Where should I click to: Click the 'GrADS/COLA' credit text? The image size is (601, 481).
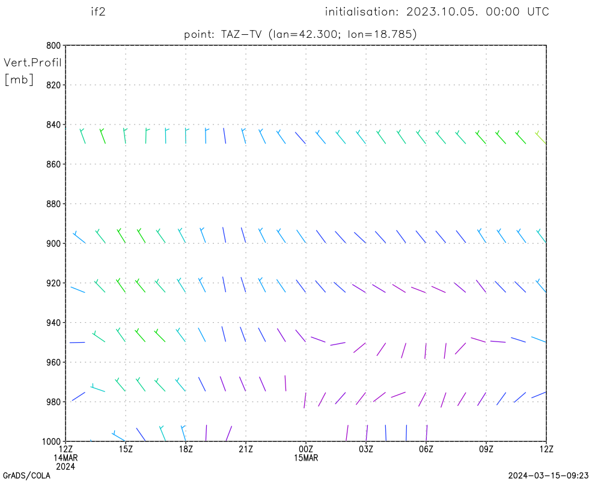(x=26, y=476)
